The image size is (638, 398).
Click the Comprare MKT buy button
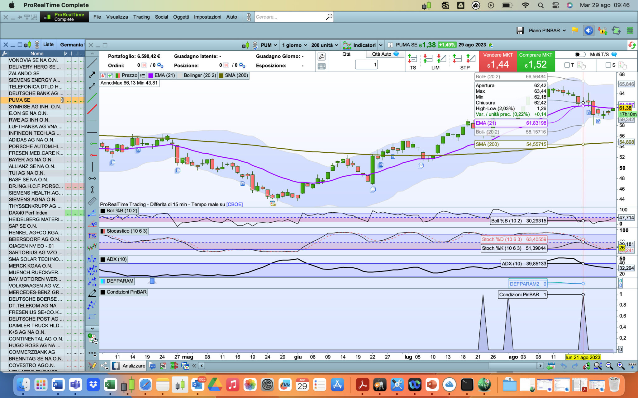(x=536, y=61)
